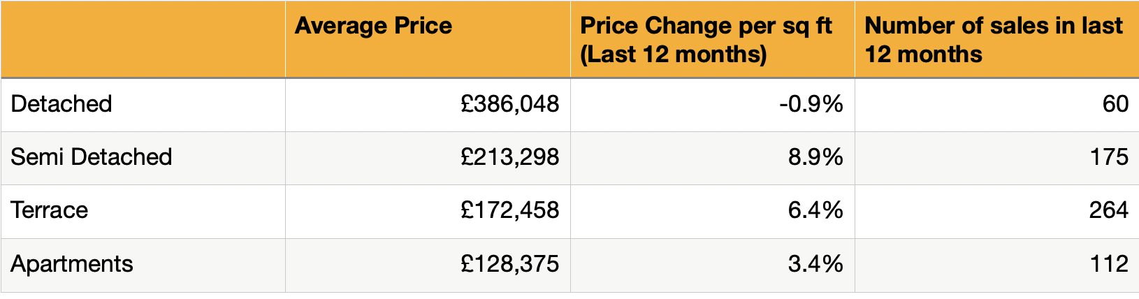Select the Detached sales count of 60
The width and height of the screenshot is (1139, 299).
pyautogui.click(x=1115, y=104)
